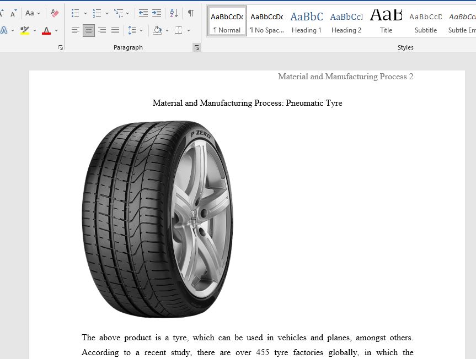Apply the Subtitle style

(426, 21)
